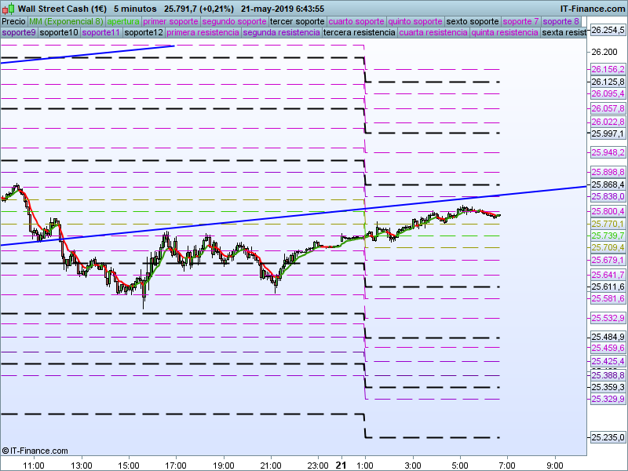Select the apertura indicator label
This screenshot has width=628, height=471.
(x=123, y=22)
